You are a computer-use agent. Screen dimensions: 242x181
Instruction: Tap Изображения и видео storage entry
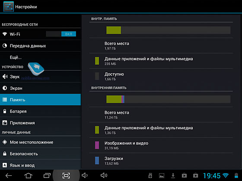161,145
